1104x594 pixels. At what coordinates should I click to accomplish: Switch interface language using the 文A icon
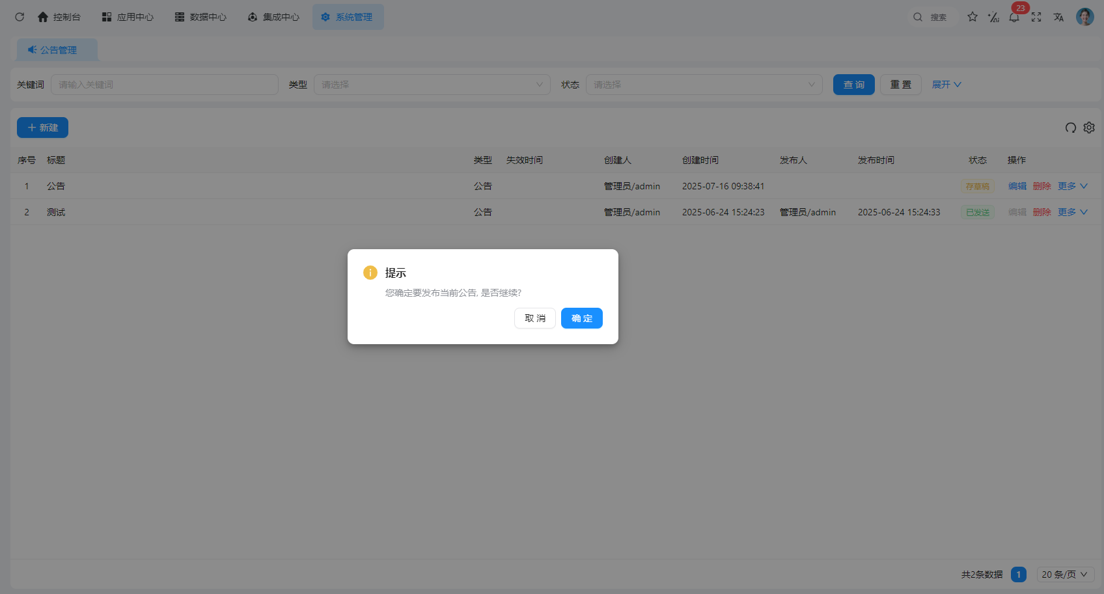point(1058,17)
